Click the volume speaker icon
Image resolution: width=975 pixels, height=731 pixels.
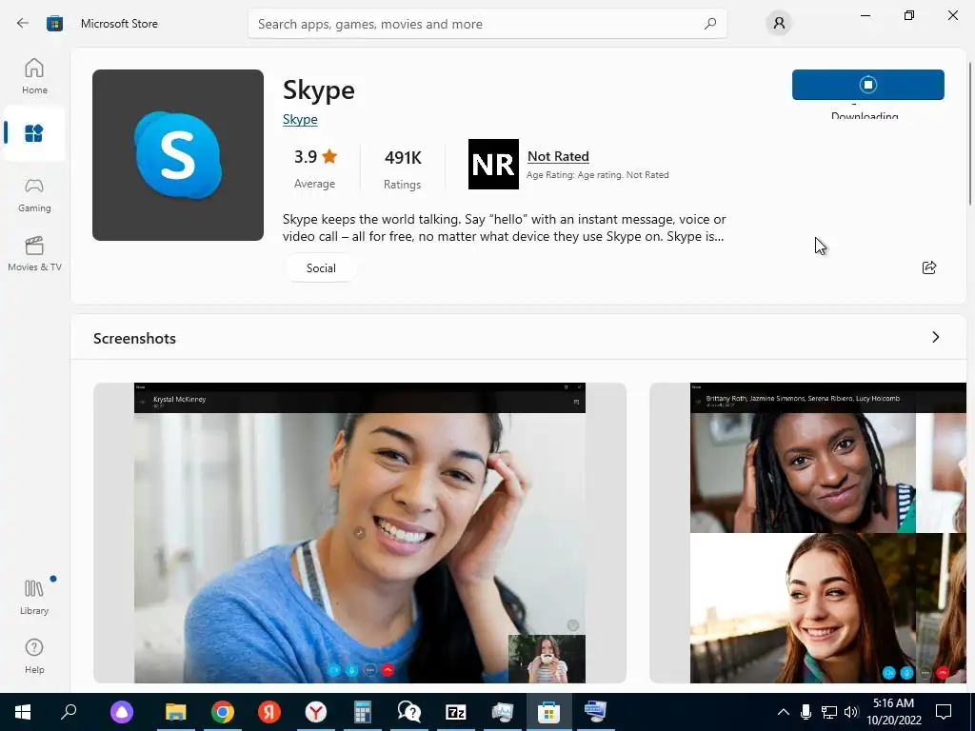pyautogui.click(x=851, y=712)
